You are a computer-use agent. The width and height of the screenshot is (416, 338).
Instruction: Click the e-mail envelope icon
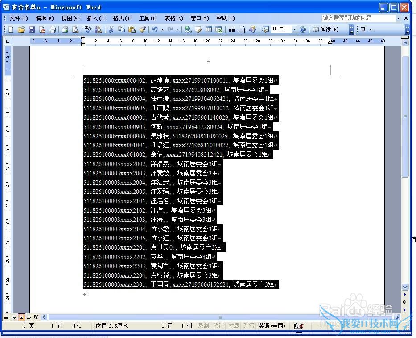tap(52, 29)
